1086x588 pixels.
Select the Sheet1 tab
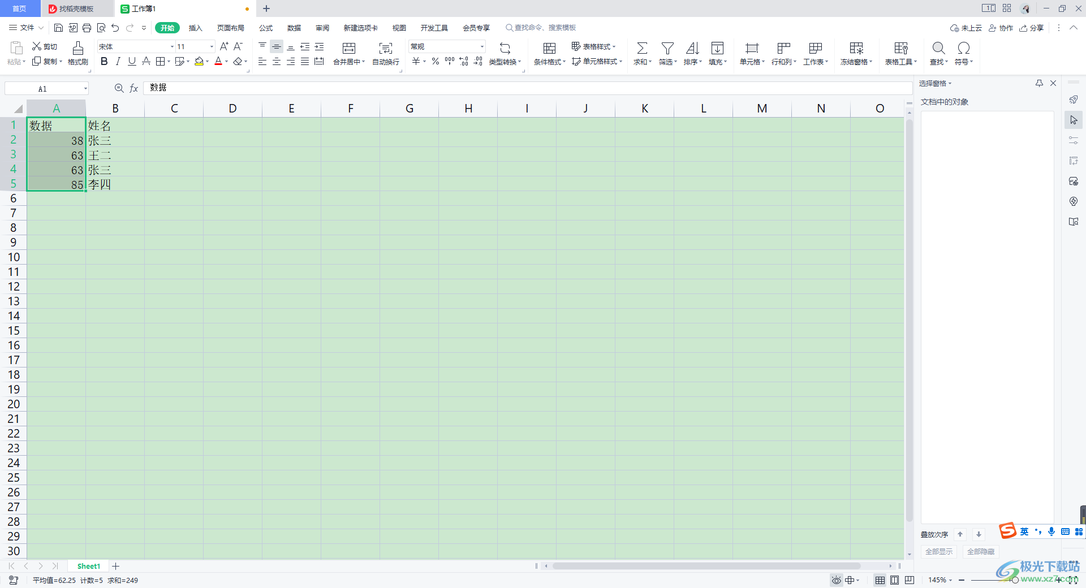[x=88, y=566]
